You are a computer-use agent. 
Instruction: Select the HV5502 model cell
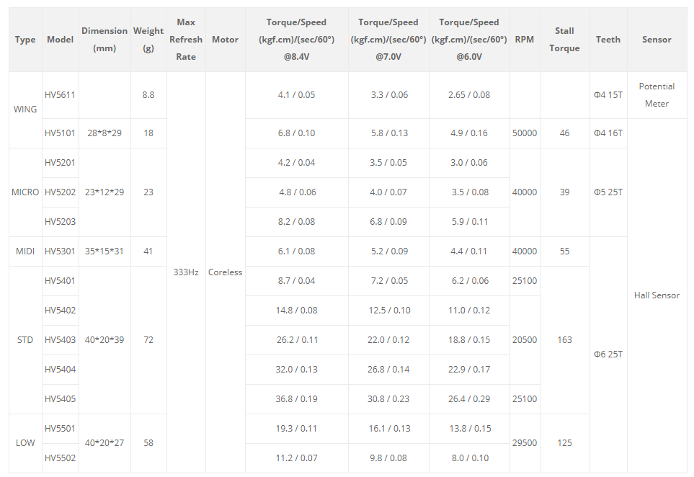tap(60, 458)
